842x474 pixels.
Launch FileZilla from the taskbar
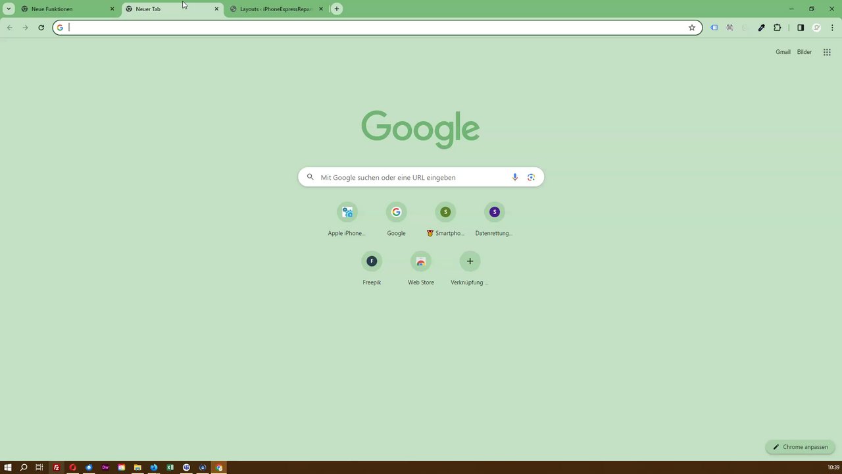coord(56,467)
